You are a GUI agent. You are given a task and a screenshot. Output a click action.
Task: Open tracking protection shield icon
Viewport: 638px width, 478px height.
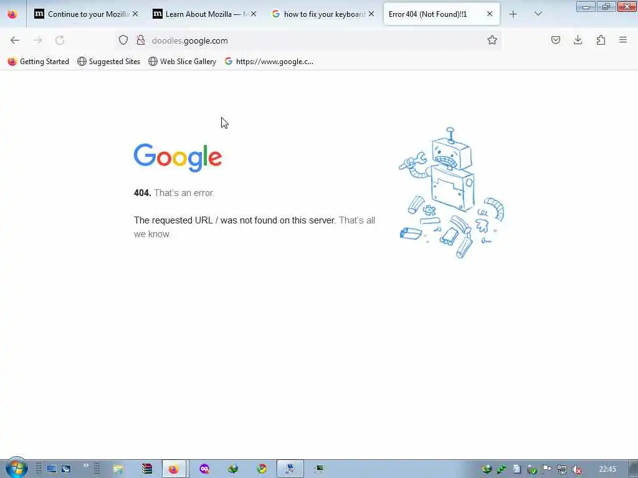[x=123, y=40]
